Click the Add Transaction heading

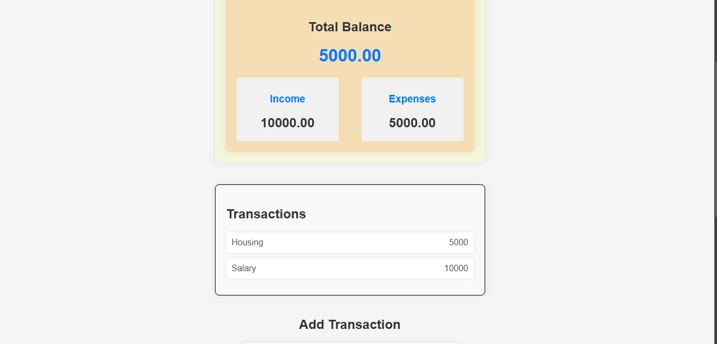pyautogui.click(x=350, y=324)
